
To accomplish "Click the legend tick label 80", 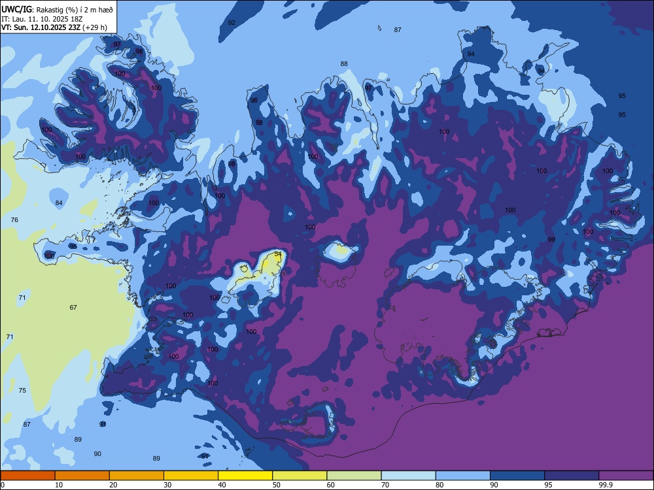I will point(439,485).
